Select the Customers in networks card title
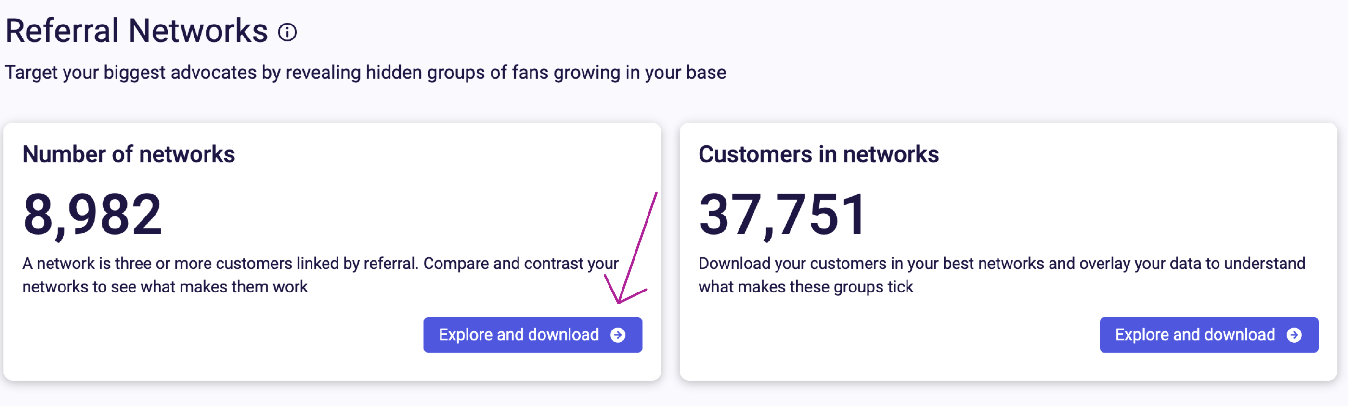The image size is (1348, 406). (x=818, y=154)
